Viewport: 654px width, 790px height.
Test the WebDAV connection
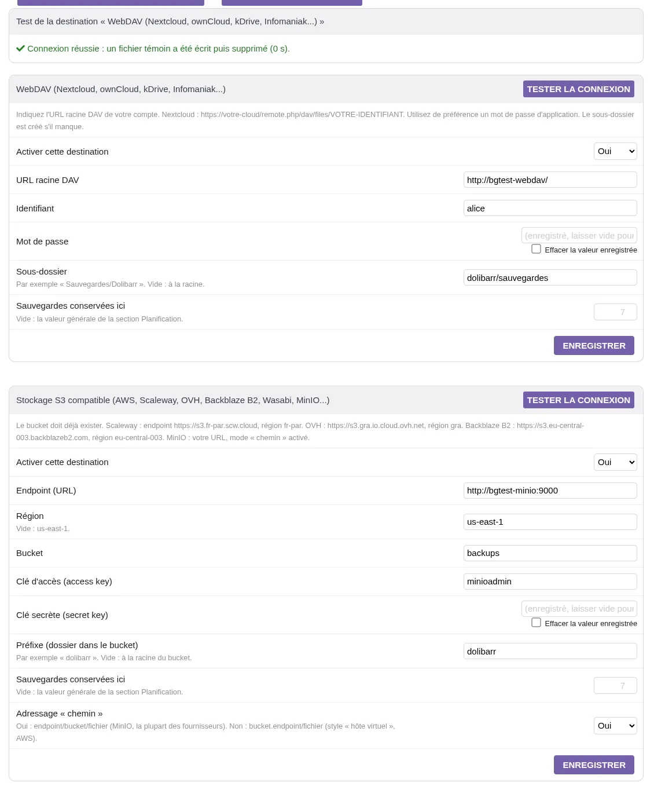(x=578, y=89)
